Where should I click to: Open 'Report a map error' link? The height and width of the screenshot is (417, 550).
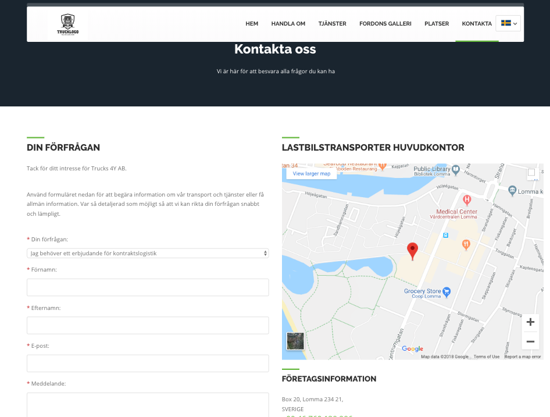[x=522, y=357]
